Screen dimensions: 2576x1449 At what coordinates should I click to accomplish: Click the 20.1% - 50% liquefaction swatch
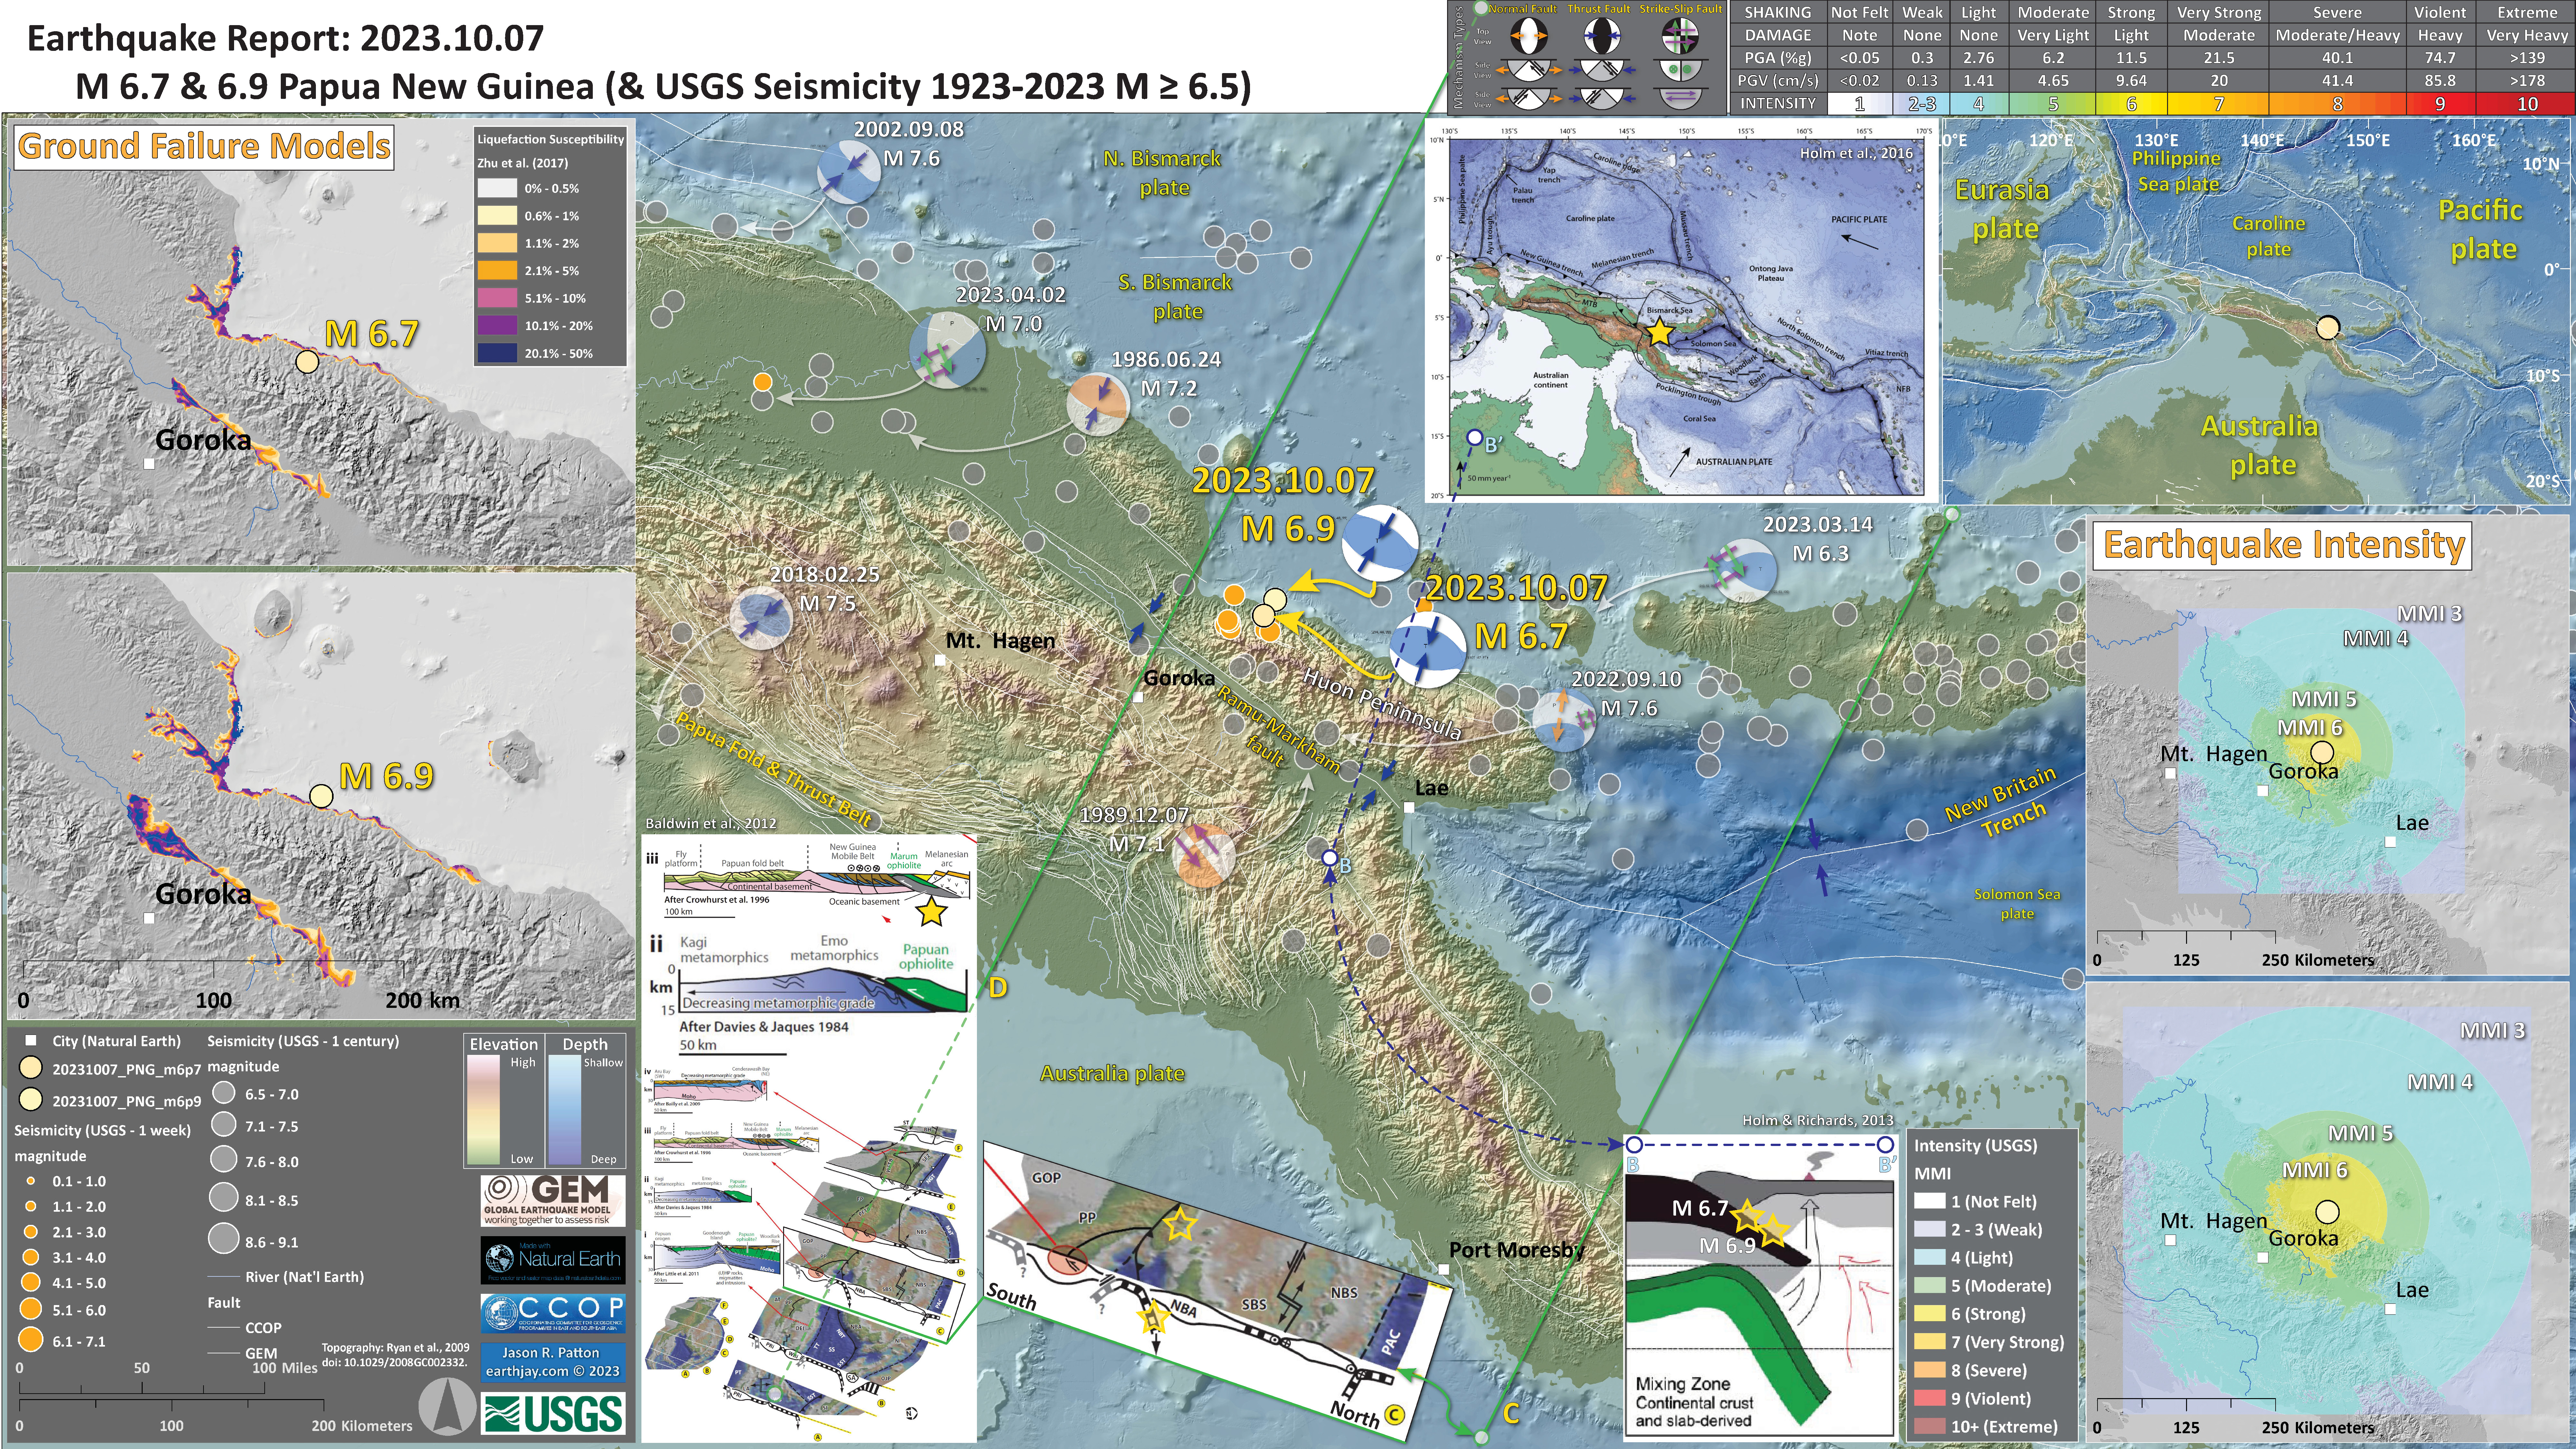click(x=497, y=353)
